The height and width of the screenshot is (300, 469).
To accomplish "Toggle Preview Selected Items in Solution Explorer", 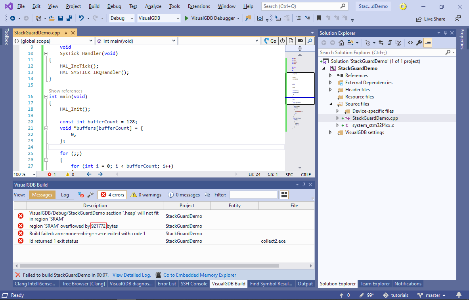I will coord(428,43).
